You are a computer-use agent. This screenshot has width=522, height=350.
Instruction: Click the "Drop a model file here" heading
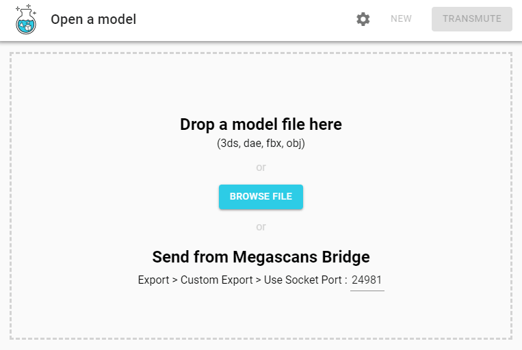pos(261,124)
